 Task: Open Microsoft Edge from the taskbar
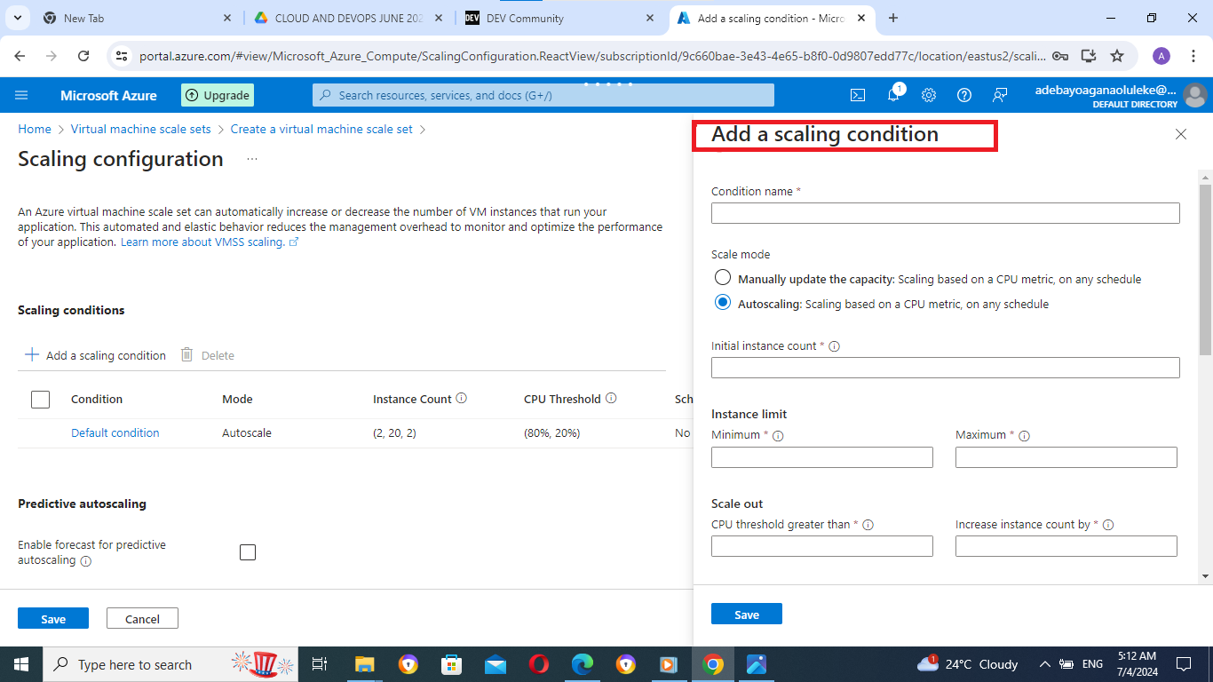click(x=583, y=664)
